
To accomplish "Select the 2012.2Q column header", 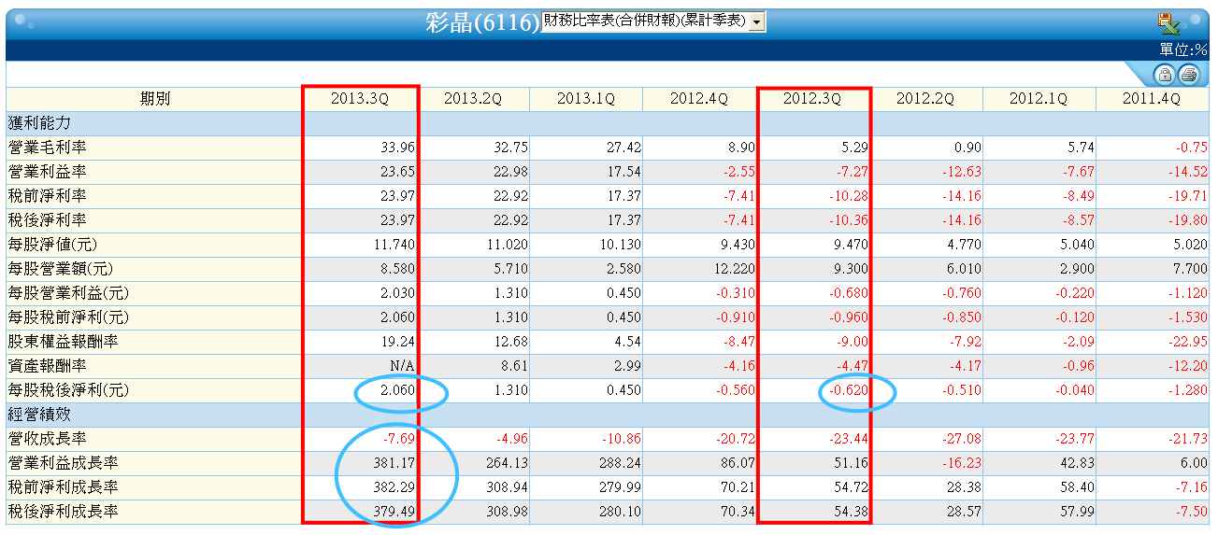I will [925, 98].
